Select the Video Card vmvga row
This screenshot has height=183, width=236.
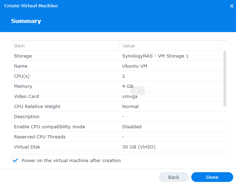coord(119,96)
